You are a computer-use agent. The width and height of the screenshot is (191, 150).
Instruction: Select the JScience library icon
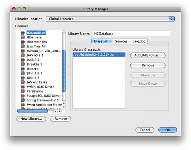[x=23, y=69]
